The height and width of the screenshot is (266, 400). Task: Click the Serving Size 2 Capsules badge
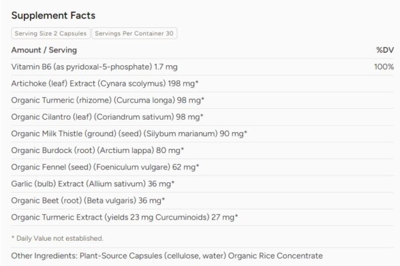pos(51,33)
